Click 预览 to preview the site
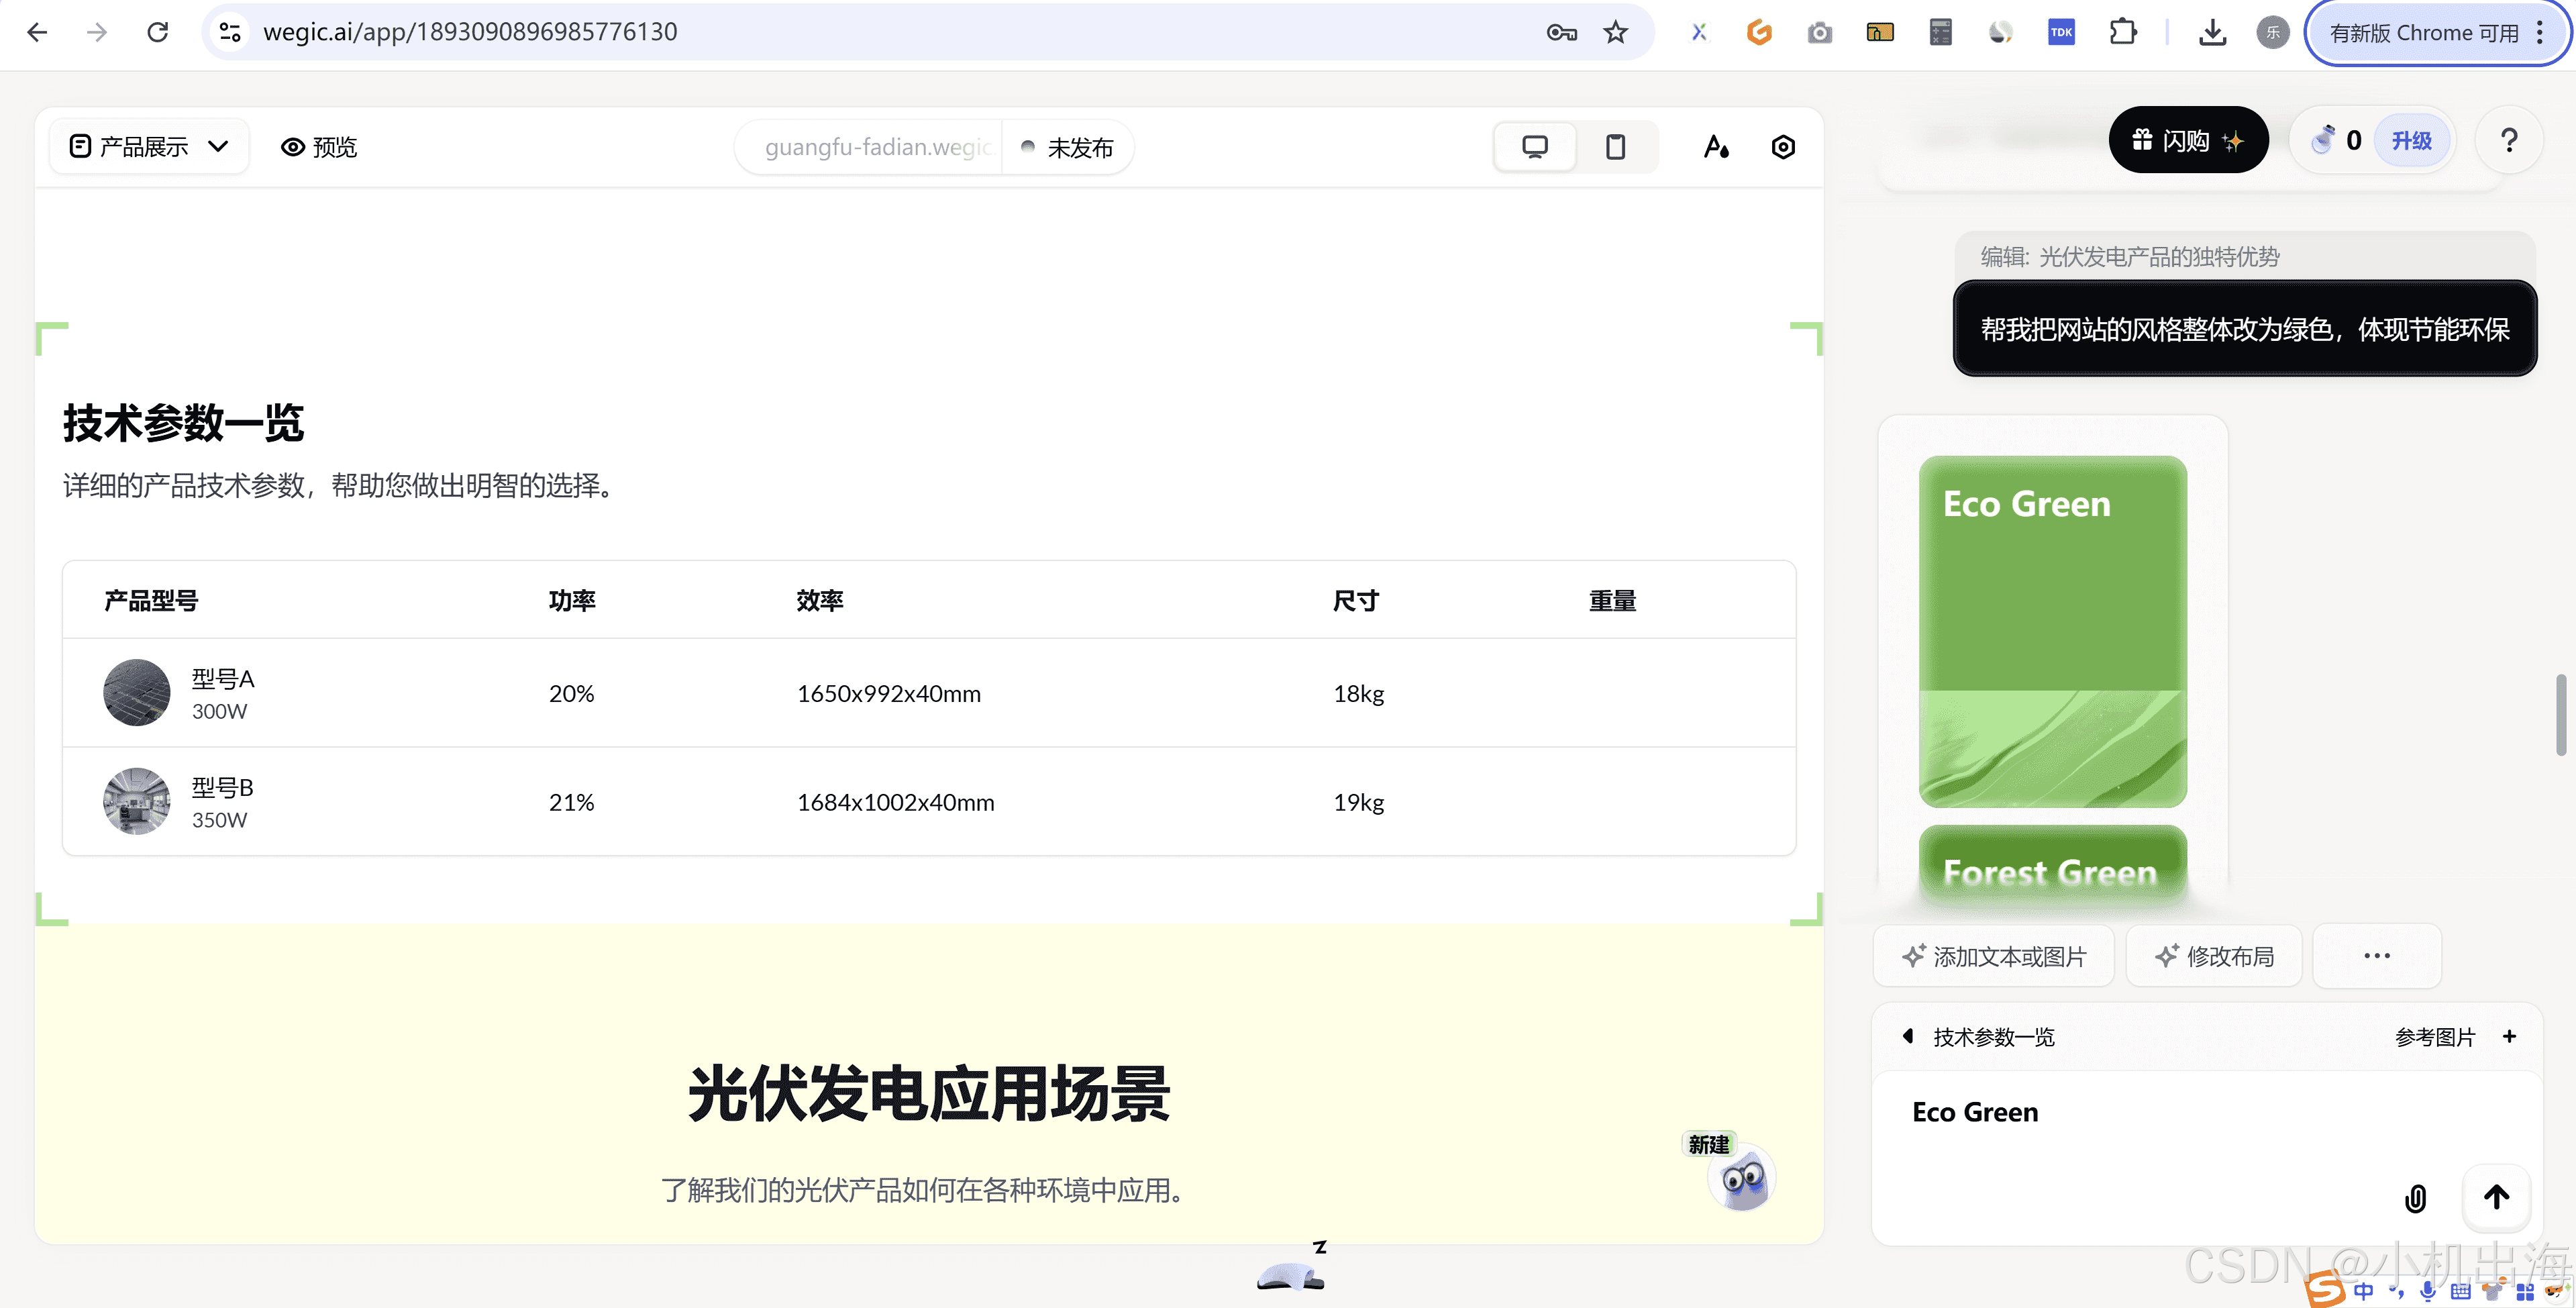This screenshot has height=1308, width=2576. 319,147
